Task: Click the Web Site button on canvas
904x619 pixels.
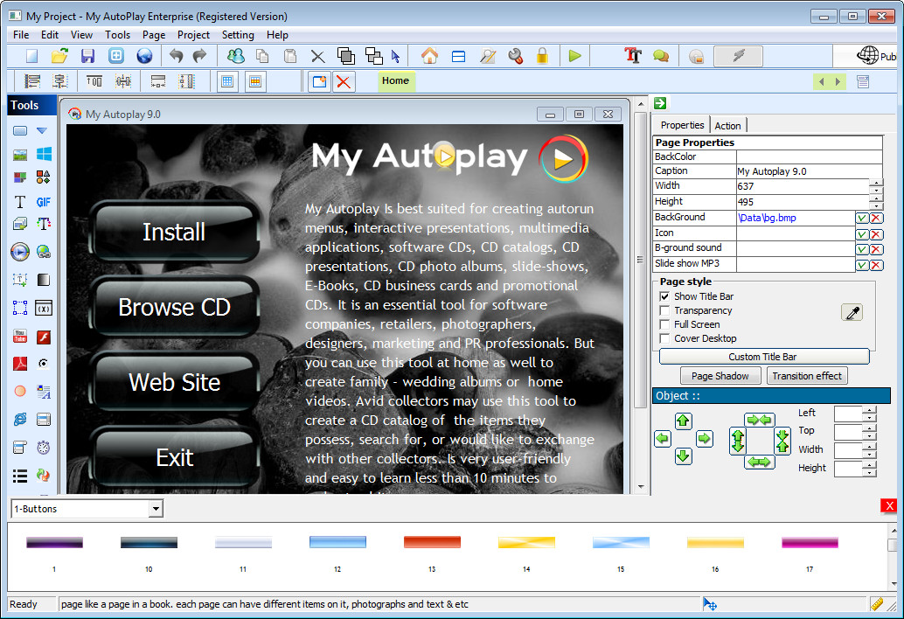Action: tap(174, 382)
